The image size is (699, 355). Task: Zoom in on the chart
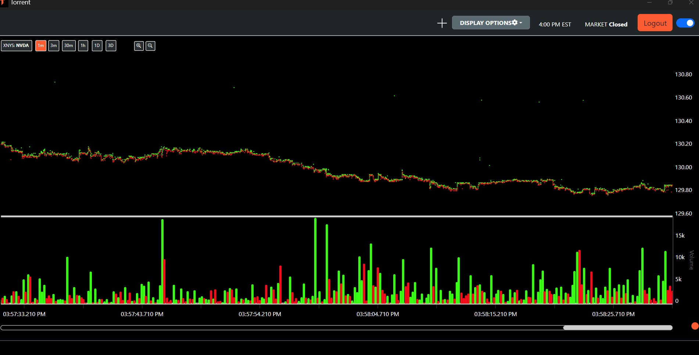tap(139, 46)
